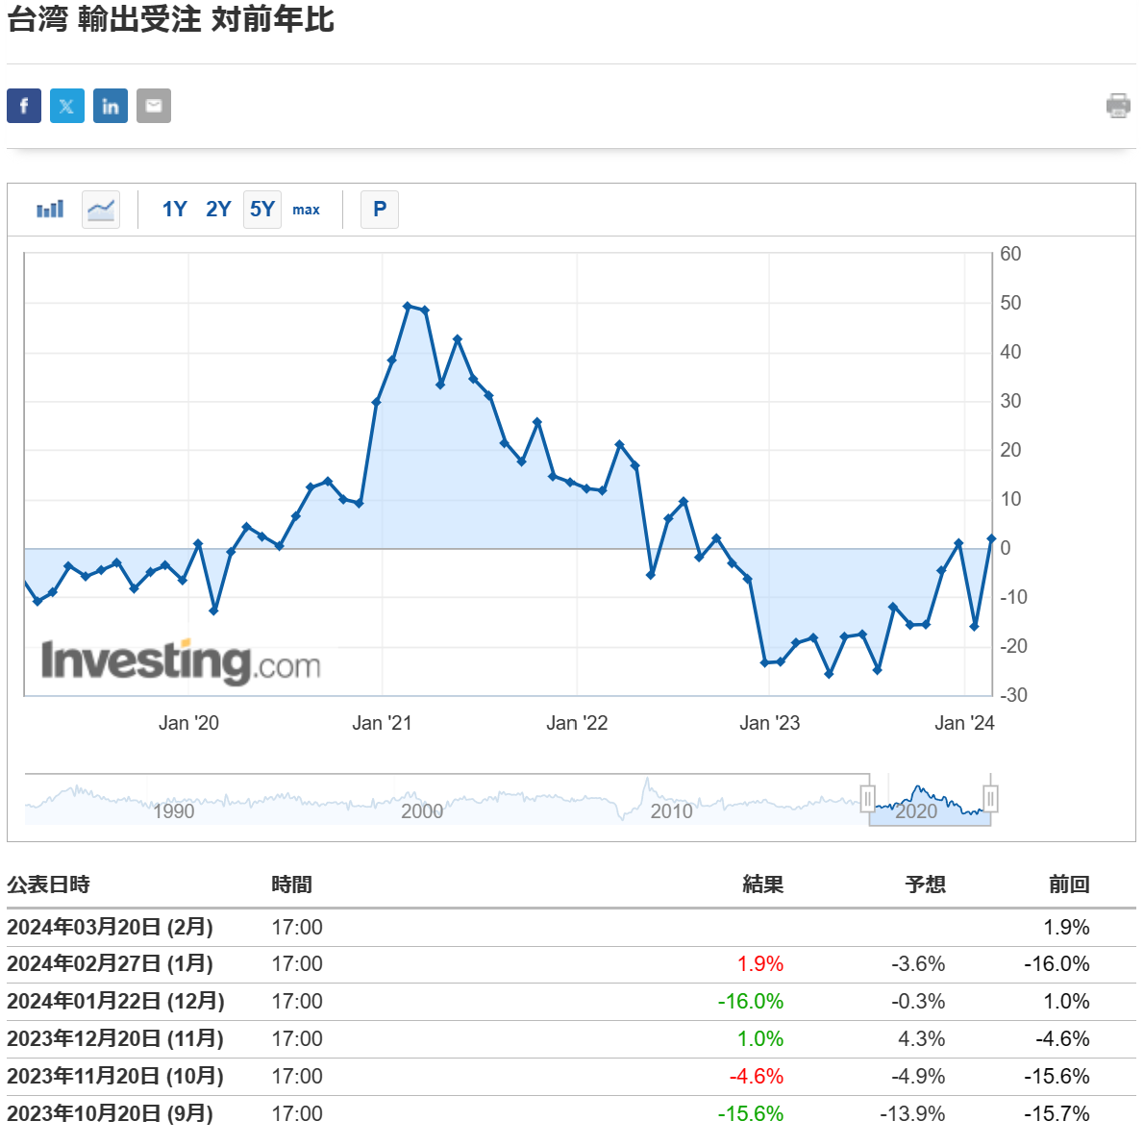Image resolution: width=1144 pixels, height=1146 pixels.
Task: Click the printer icon
Action: tap(1118, 106)
